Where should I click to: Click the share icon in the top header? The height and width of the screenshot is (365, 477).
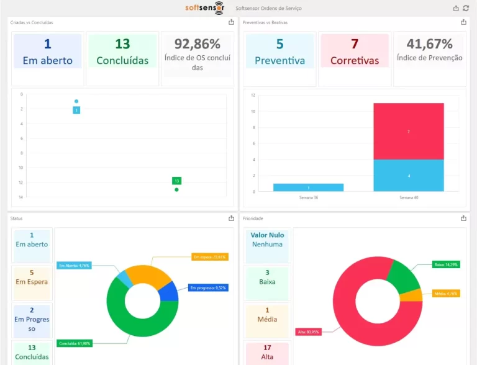457,8
